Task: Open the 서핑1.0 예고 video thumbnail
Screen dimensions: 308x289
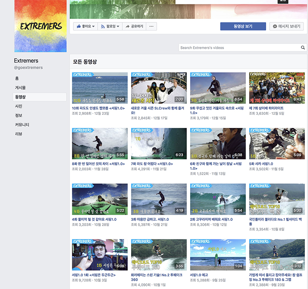Action: coord(217,255)
